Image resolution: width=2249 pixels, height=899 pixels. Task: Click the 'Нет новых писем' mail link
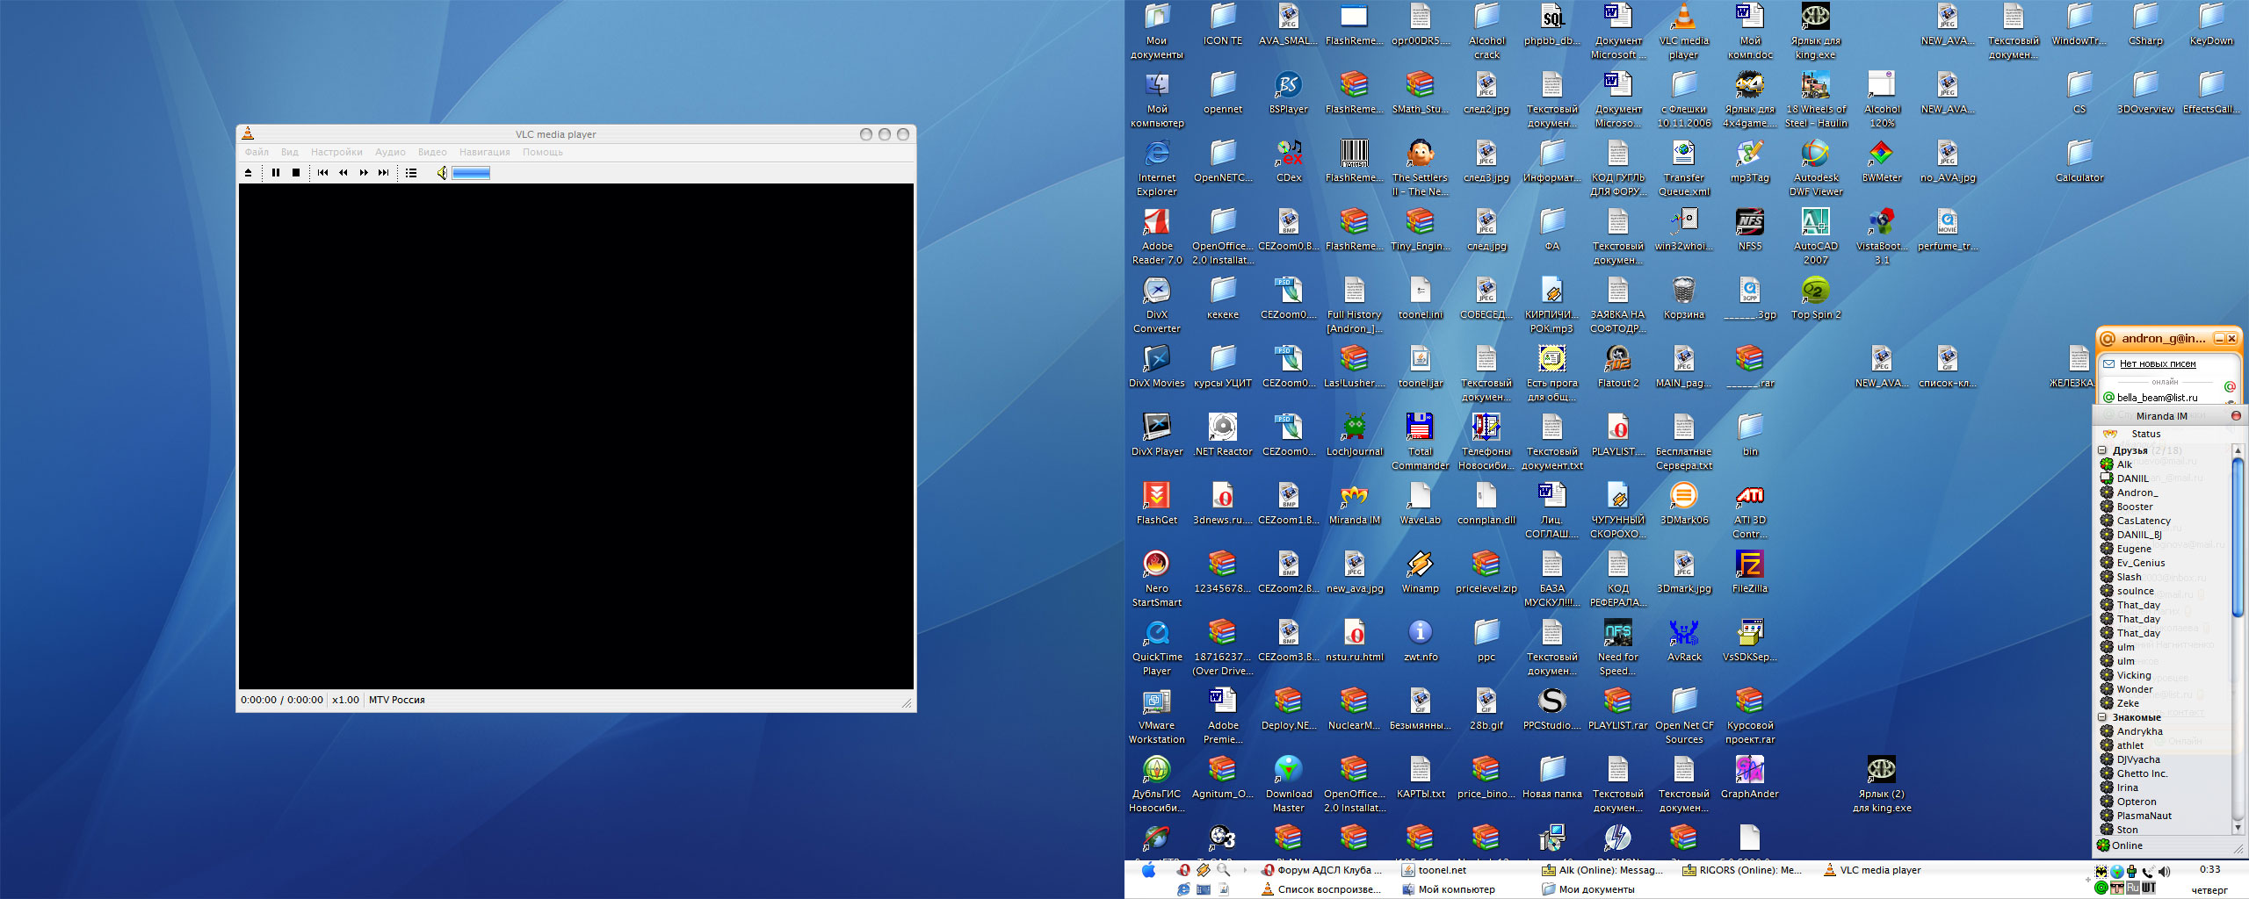click(x=2157, y=363)
